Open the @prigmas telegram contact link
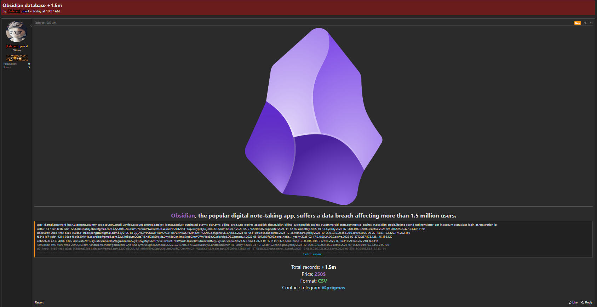This screenshot has height=307, width=597. tap(333, 288)
